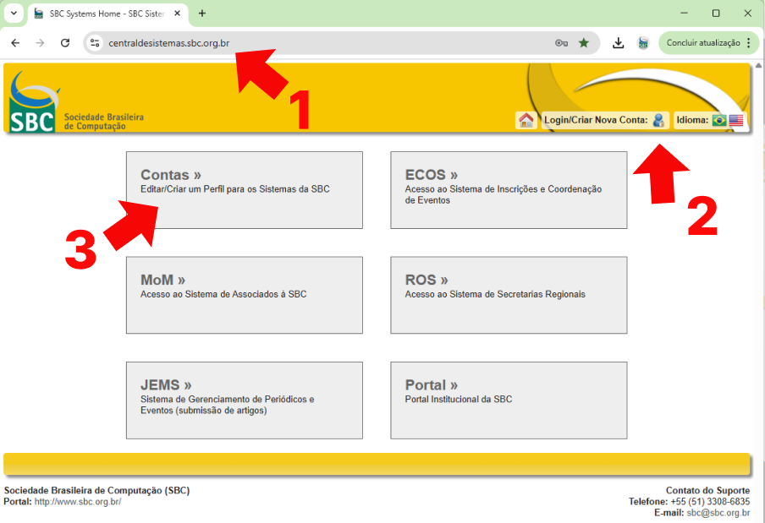Bookmark the page with the star icon
The width and height of the screenshot is (765, 523).
click(x=584, y=43)
